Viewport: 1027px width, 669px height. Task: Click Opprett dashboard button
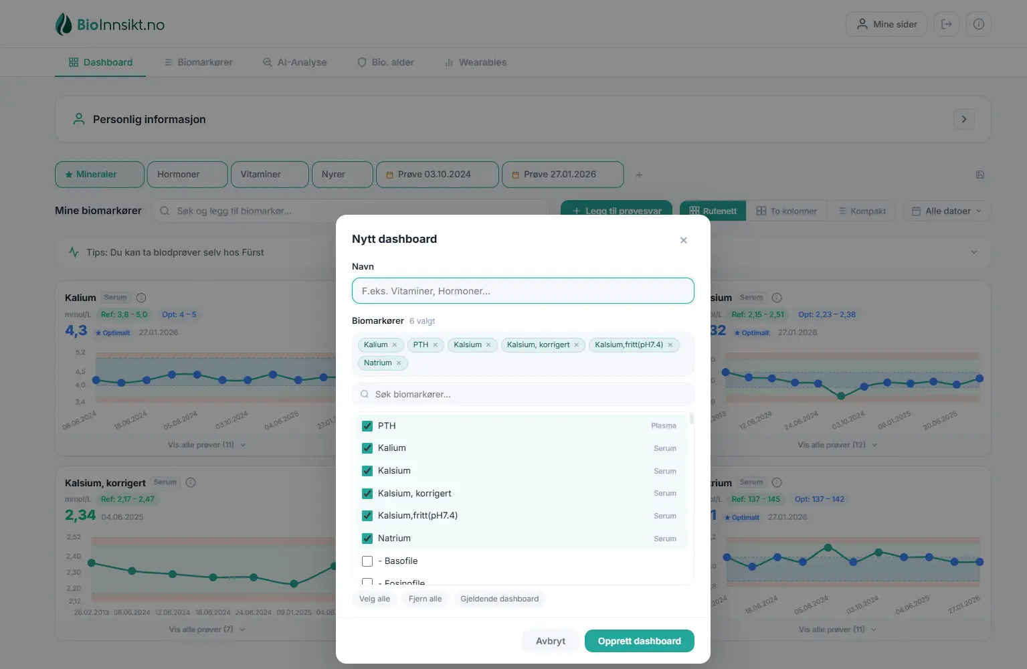640,641
